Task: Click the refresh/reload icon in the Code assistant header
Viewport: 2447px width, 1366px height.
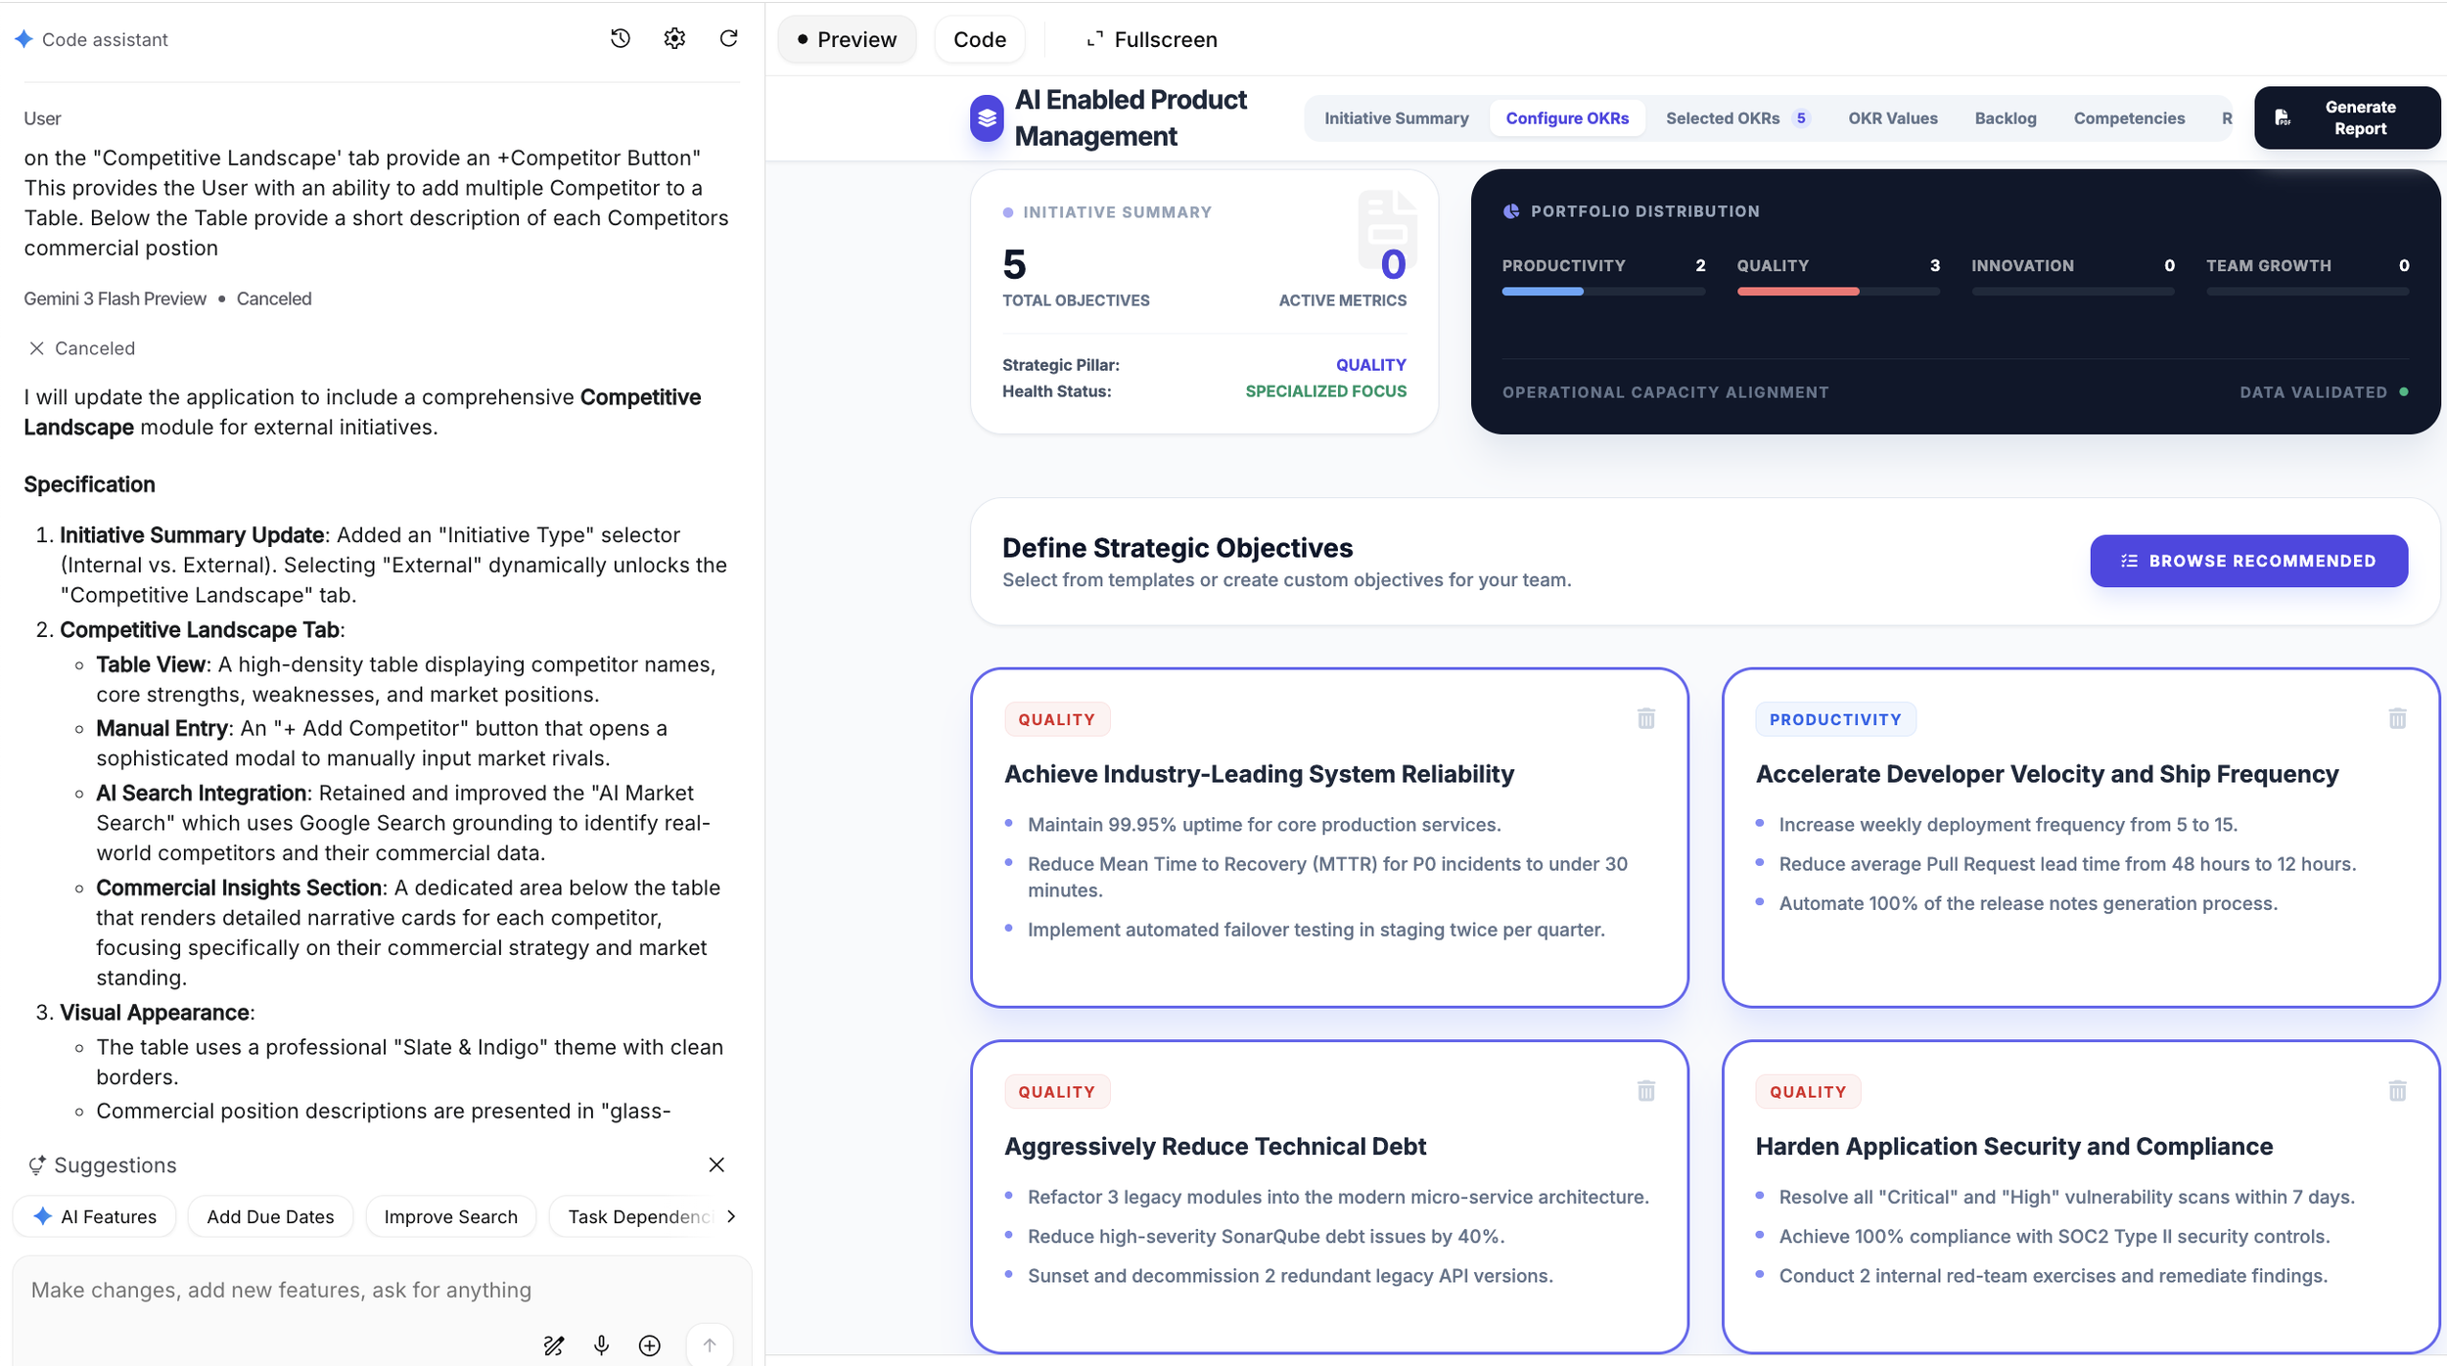Action: click(728, 38)
